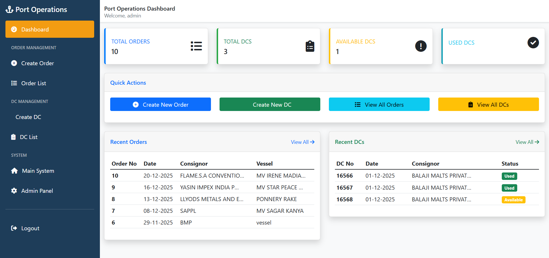Follow View All link in Recent Orders
Screen dimensions: 549x258
(302, 142)
